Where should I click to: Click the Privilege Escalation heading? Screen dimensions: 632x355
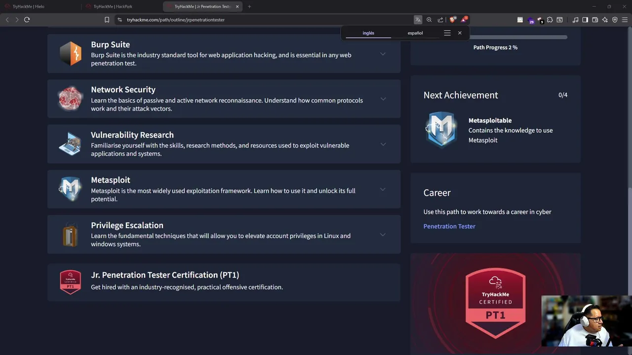point(127,225)
